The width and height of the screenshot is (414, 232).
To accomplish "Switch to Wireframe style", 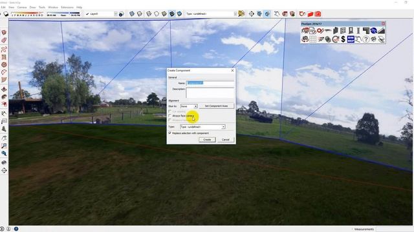I will coord(149,14).
